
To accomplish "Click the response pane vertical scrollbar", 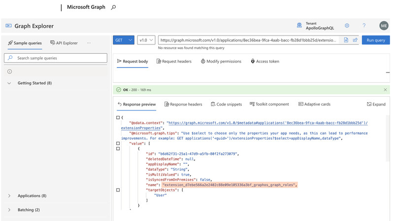I will (388, 138).
